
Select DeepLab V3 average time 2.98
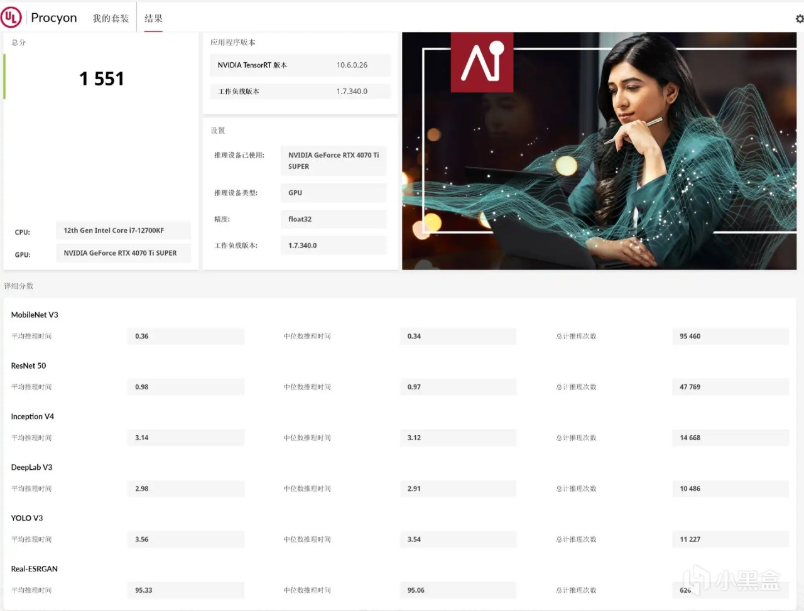(186, 489)
